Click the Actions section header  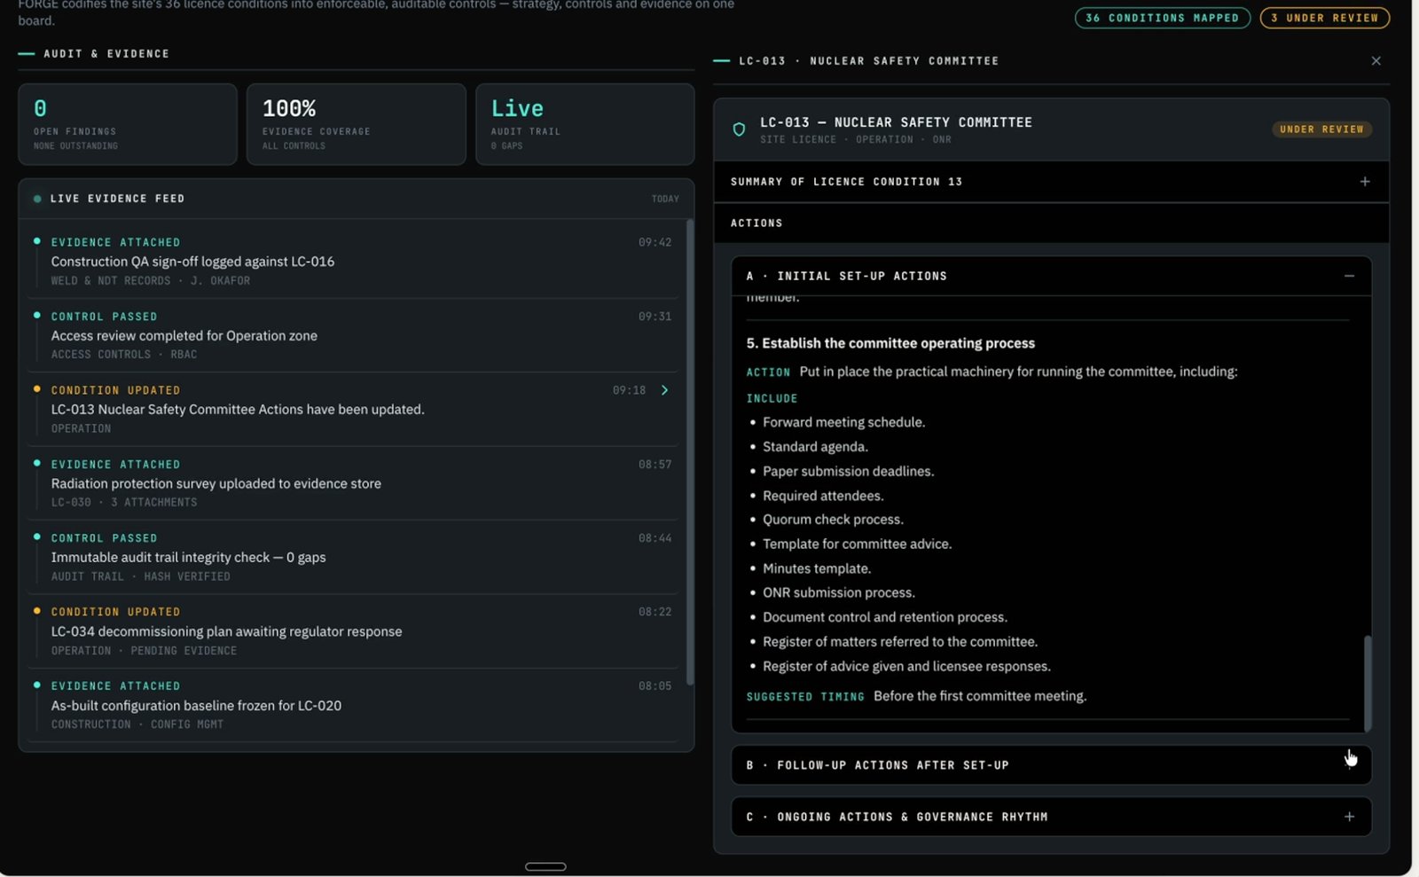point(1051,223)
